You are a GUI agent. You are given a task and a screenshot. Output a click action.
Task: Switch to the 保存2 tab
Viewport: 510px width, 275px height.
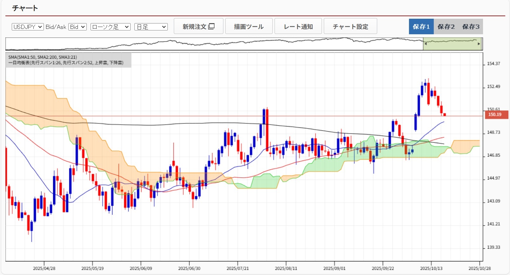tap(446, 27)
